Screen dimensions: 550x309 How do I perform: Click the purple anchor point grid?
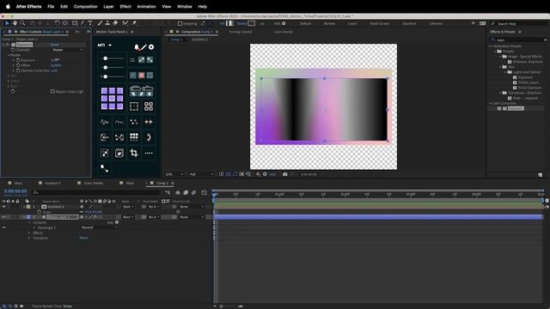pyautogui.click(x=112, y=99)
